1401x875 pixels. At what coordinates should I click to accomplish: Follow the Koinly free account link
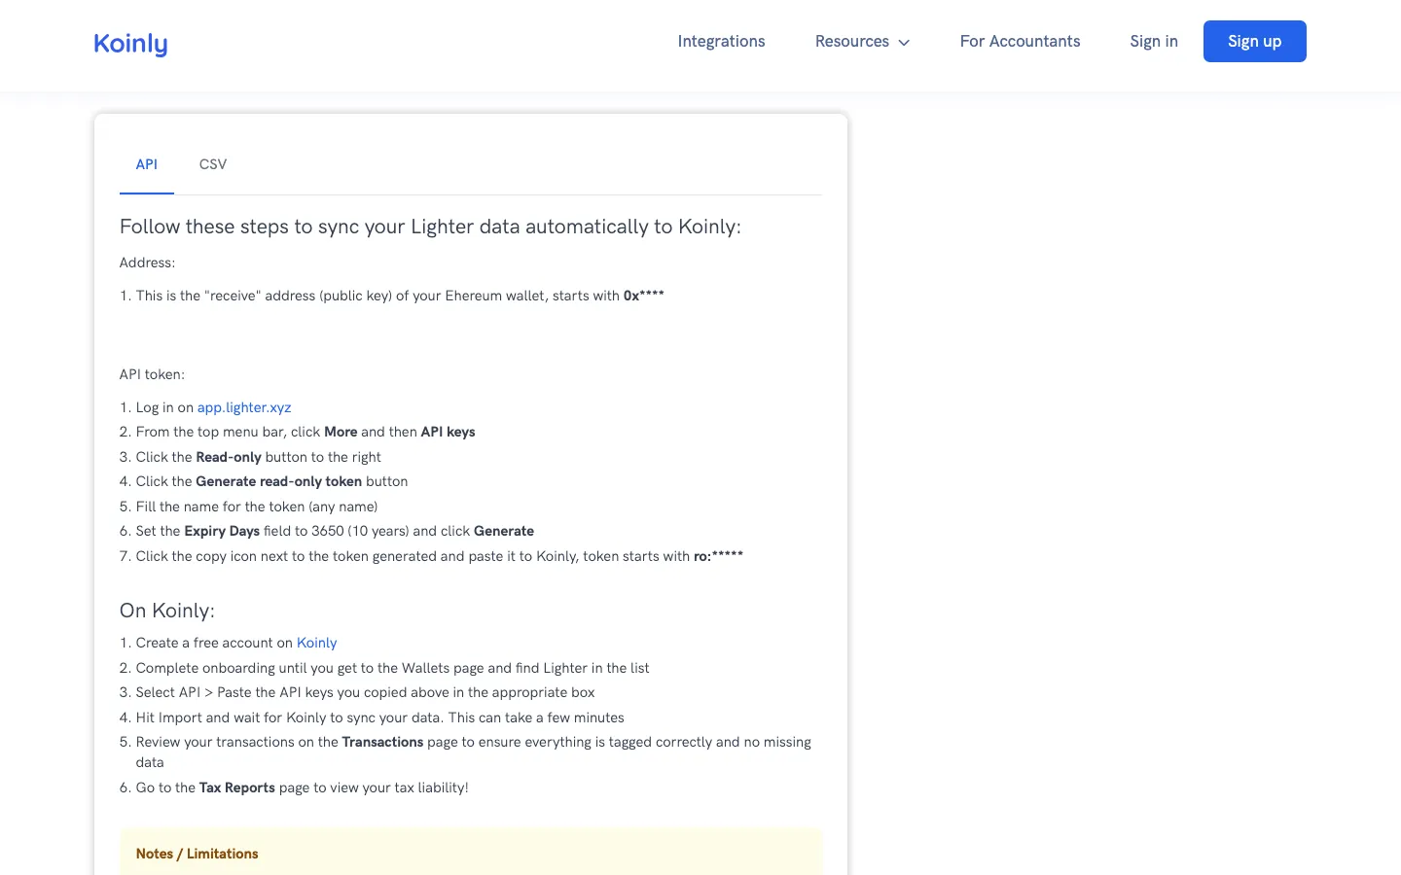click(316, 643)
